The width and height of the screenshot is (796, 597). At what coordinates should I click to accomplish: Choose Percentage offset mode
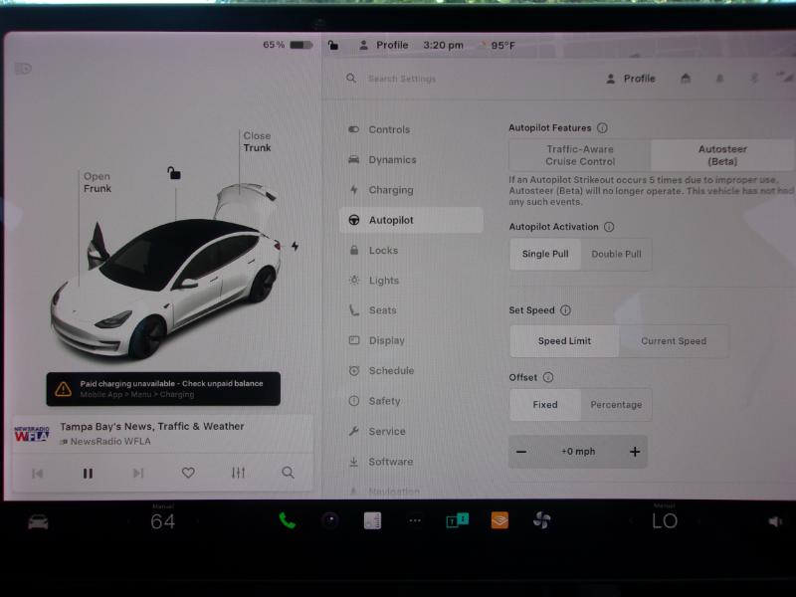[x=616, y=405]
